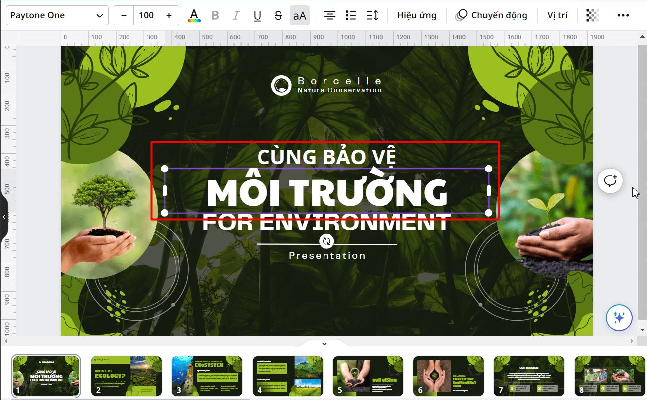Viewport: 647px width, 400px height.
Task: Increase font size with plus button
Action: 169,15
